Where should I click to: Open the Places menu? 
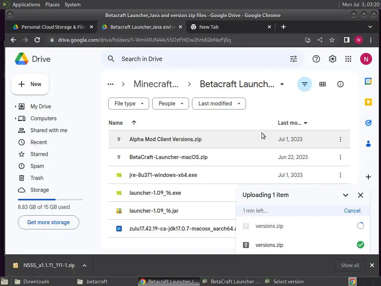pyautogui.click(x=52, y=4)
